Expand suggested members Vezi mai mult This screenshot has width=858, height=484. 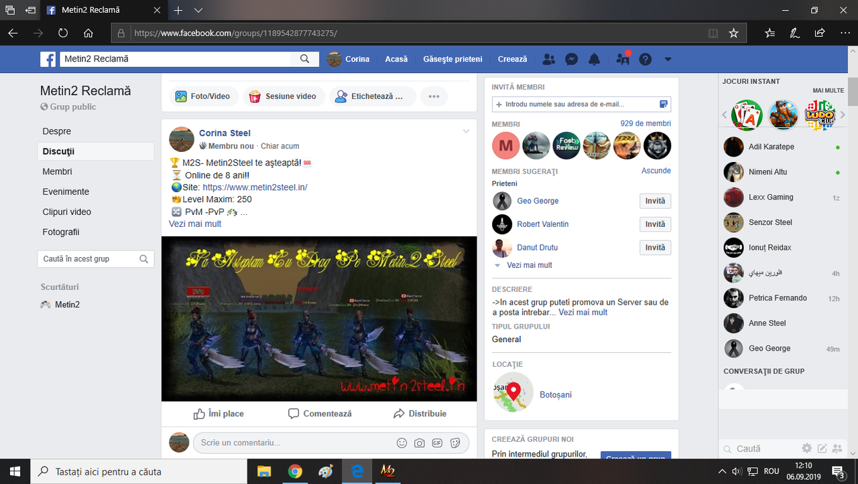(x=530, y=265)
